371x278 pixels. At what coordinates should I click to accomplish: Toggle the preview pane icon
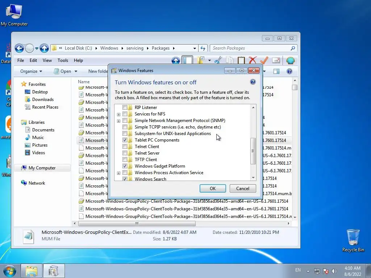point(276,71)
